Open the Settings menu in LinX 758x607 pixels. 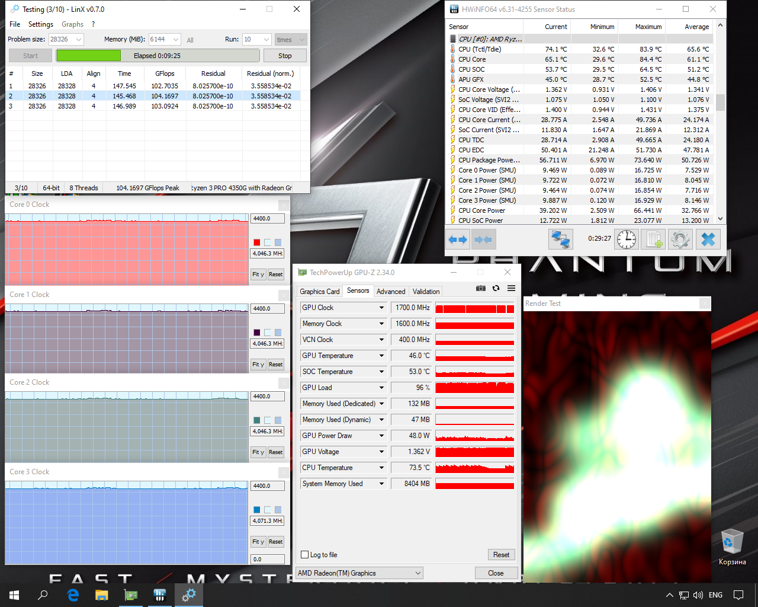[x=41, y=24]
